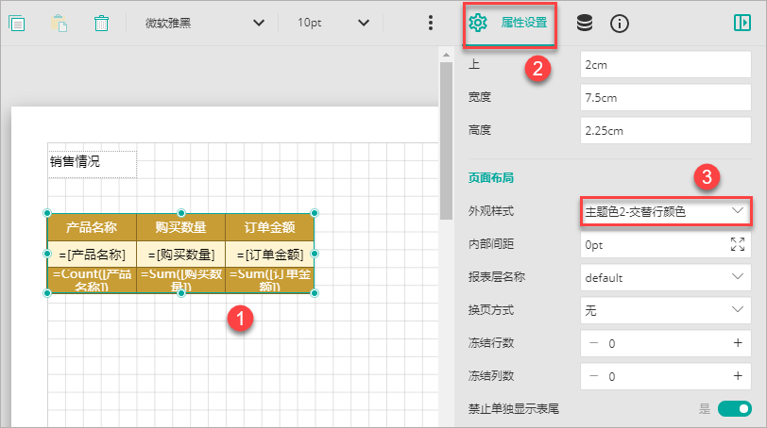767x428 pixels.
Task: Select the =[订单金额] detail cell
Action: 269,254
